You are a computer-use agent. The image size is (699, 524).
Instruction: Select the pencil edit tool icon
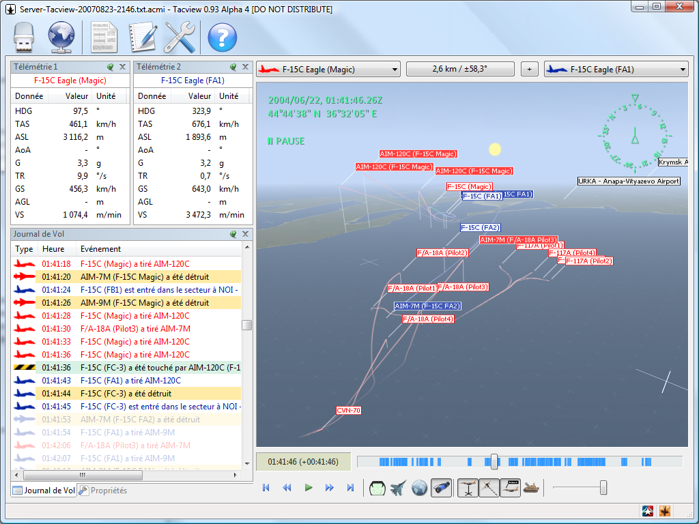(x=145, y=37)
